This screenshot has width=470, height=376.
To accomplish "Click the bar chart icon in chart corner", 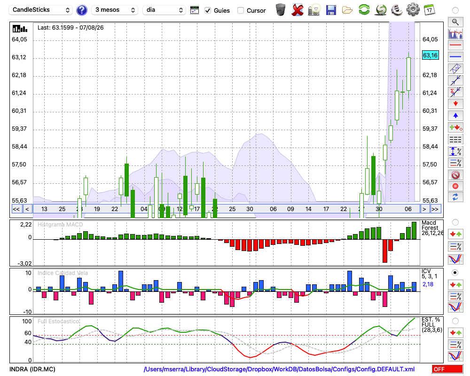I will (20, 29).
